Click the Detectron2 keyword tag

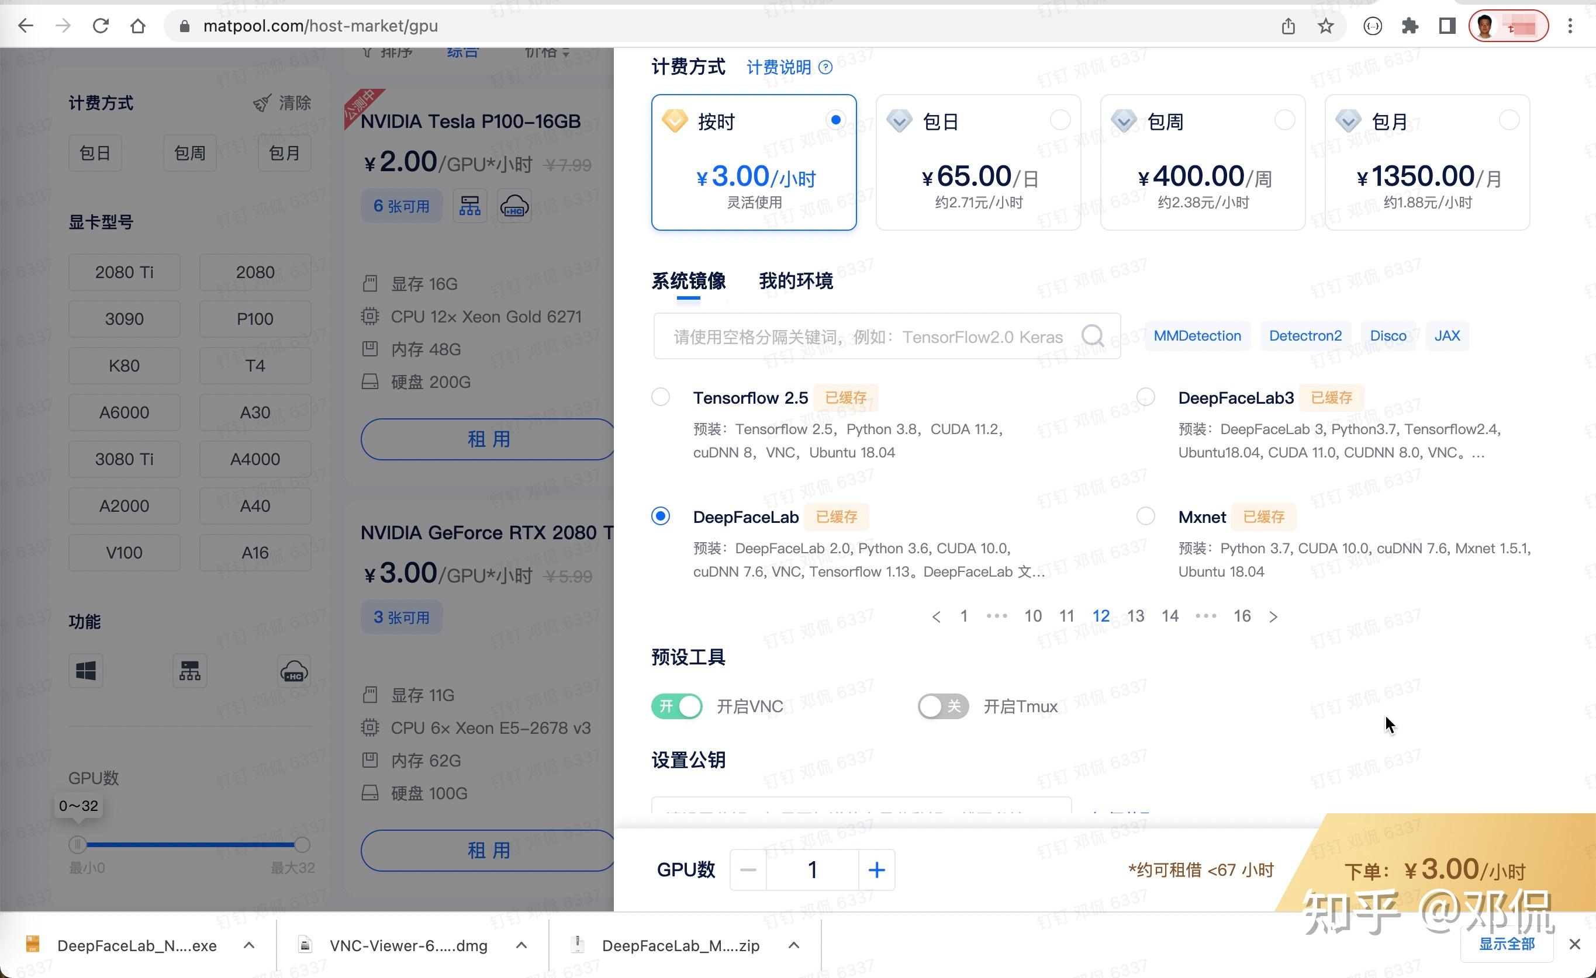point(1305,336)
